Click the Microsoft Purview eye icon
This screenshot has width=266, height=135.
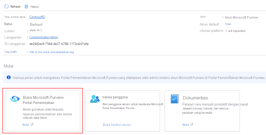[x=15, y=99]
